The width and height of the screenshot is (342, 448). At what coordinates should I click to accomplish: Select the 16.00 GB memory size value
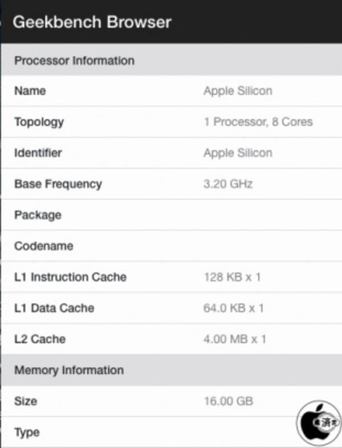228,401
